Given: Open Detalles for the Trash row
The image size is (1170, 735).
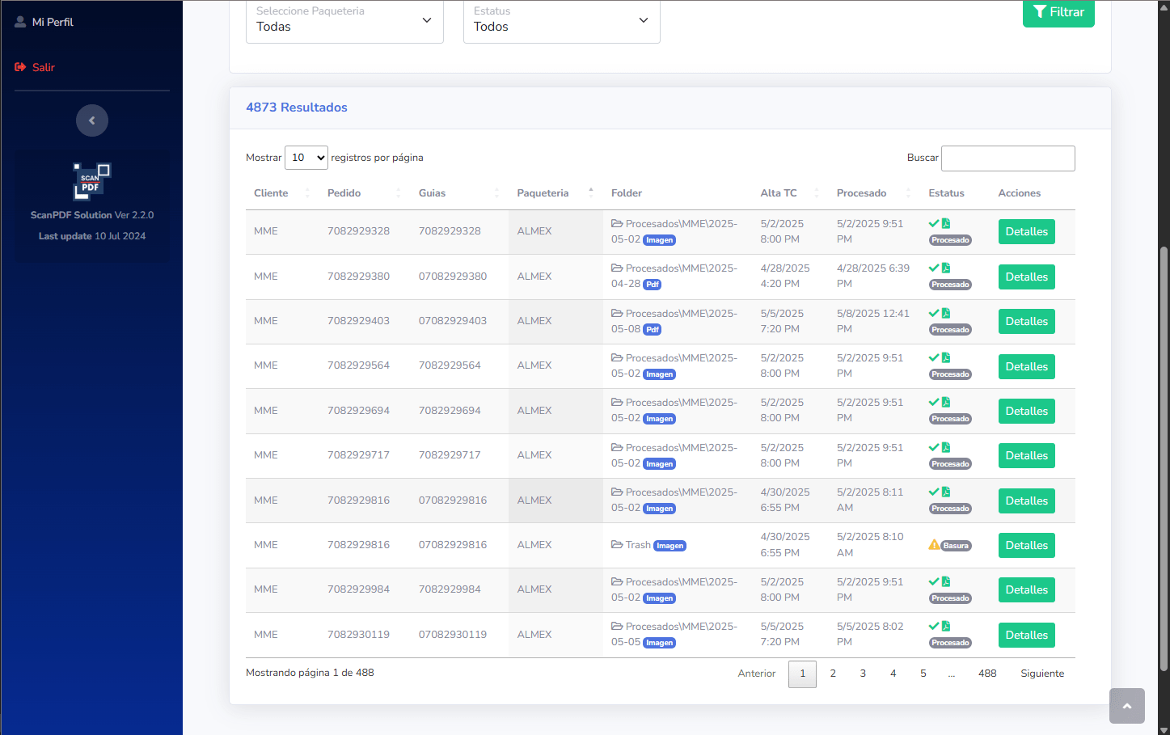Looking at the screenshot, I should pyautogui.click(x=1027, y=546).
